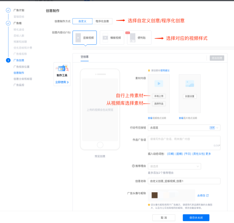The width and height of the screenshot is (234, 223).
Task: Insert the [节日] dynamic word pack
Action: (x=188, y=154)
